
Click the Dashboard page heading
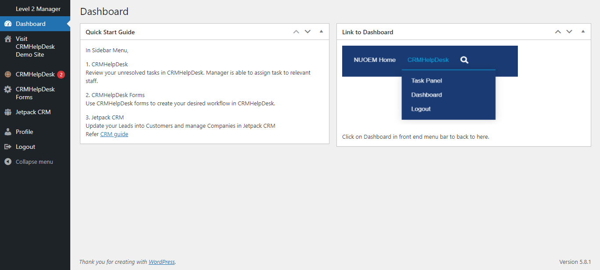coord(105,11)
